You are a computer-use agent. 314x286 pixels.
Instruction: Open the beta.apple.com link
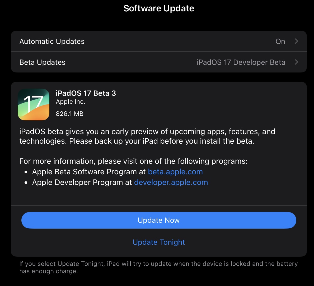click(175, 172)
